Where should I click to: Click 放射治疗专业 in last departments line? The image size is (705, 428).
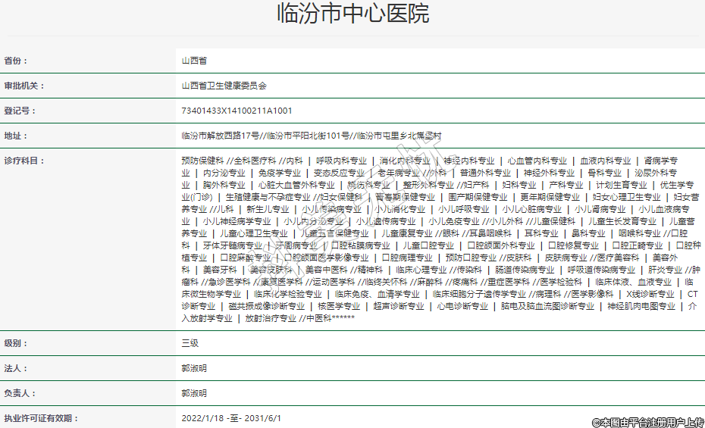coord(270,319)
